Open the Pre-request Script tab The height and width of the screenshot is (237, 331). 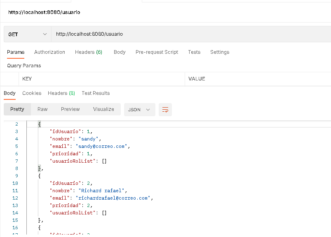(157, 52)
